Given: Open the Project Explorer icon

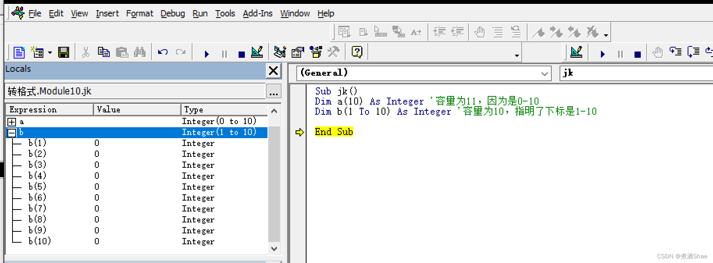Looking at the screenshot, I should pyautogui.click(x=280, y=52).
